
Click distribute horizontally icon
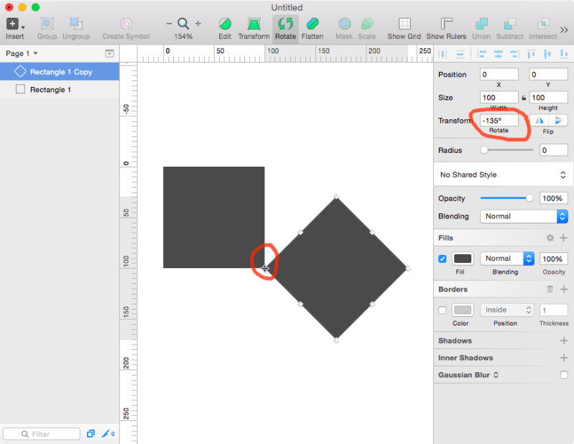click(x=443, y=54)
